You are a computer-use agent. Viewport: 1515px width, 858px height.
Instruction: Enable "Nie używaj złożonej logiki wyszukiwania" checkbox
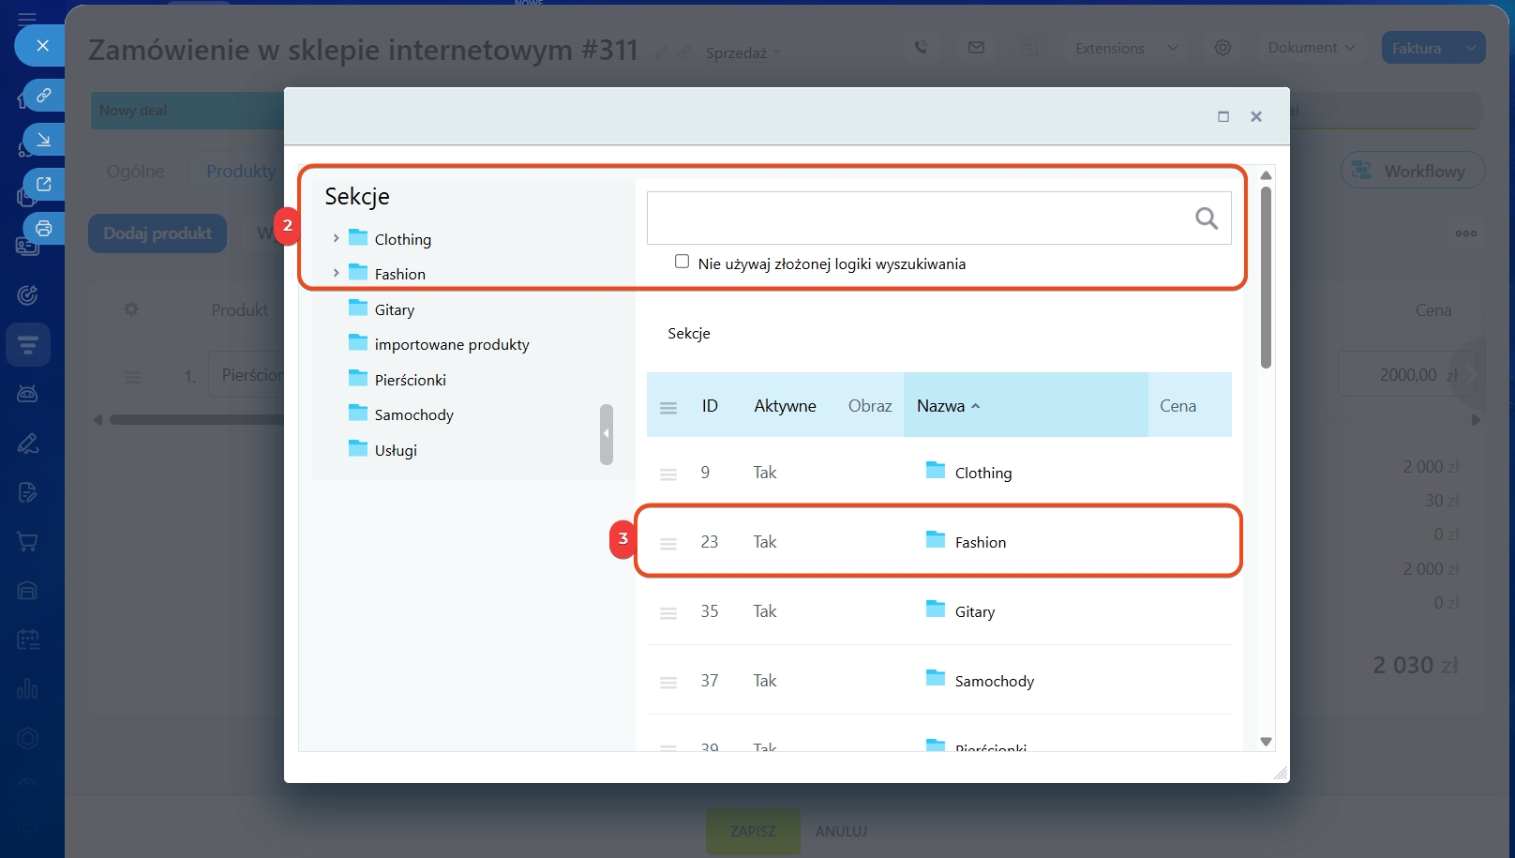[682, 262]
